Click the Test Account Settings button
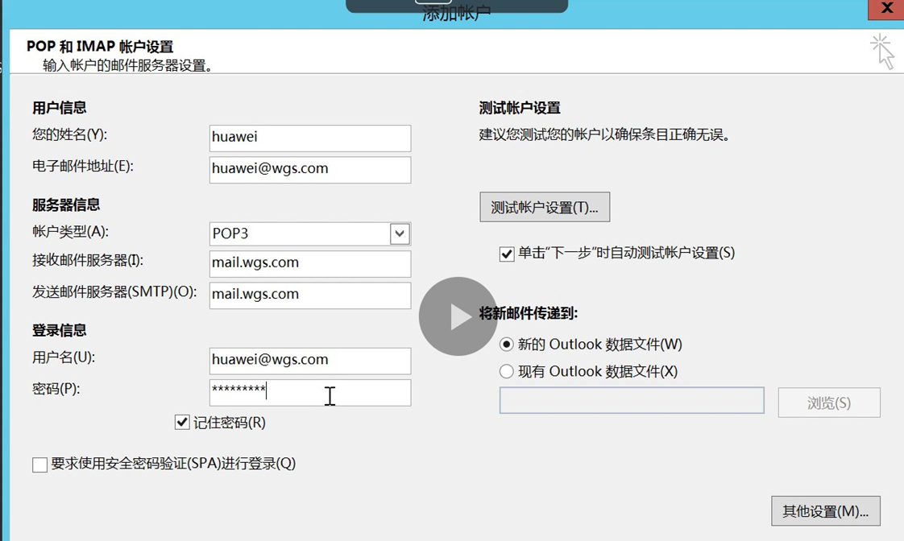The height and width of the screenshot is (541, 904). pyautogui.click(x=544, y=207)
